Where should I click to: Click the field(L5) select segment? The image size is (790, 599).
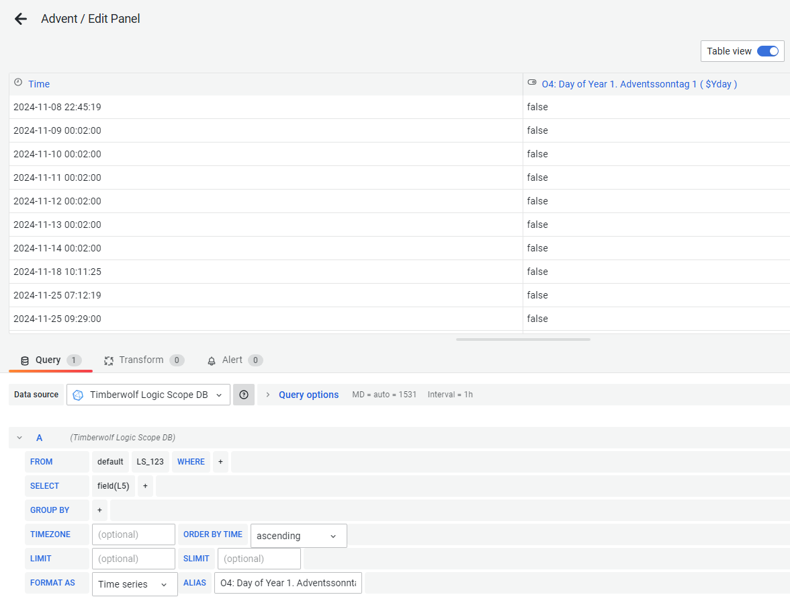114,486
